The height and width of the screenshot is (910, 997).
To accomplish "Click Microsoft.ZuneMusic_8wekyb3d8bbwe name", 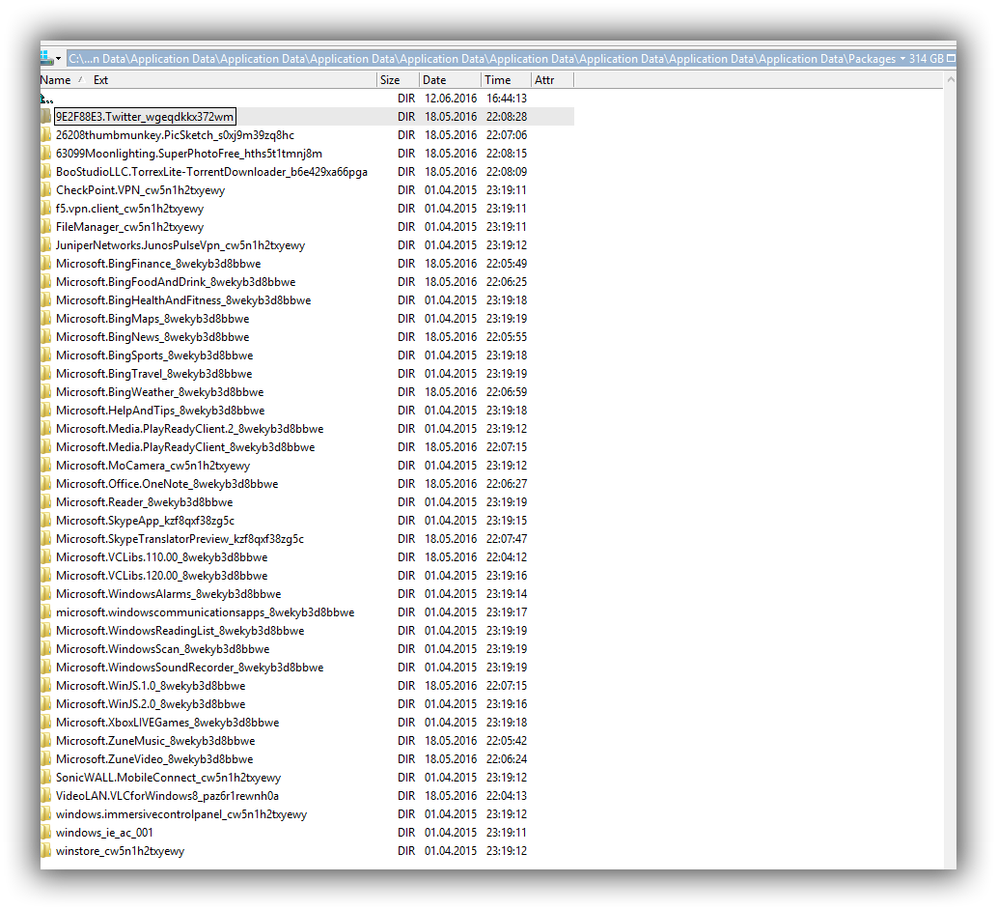I will coord(155,741).
